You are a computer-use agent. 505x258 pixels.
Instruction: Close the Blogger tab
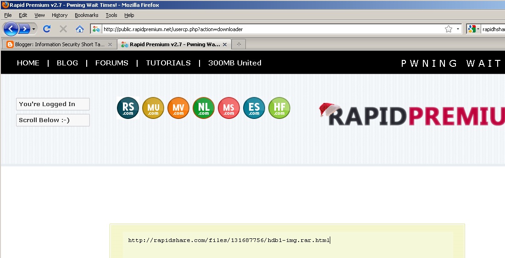point(110,45)
